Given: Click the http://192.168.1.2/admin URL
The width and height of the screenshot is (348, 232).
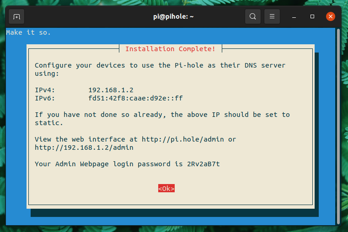Looking at the screenshot, I should click(84, 148).
